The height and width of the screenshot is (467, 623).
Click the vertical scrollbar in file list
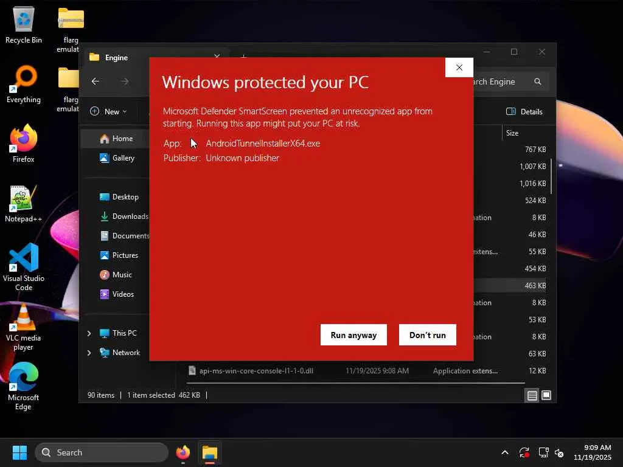tap(551, 177)
